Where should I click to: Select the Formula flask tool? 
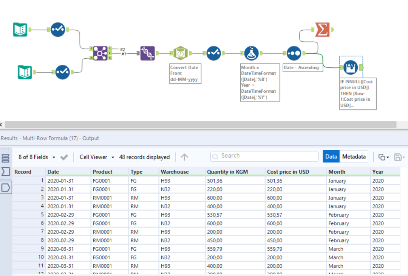251,53
